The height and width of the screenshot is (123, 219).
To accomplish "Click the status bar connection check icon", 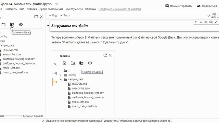I will point(42,121).
